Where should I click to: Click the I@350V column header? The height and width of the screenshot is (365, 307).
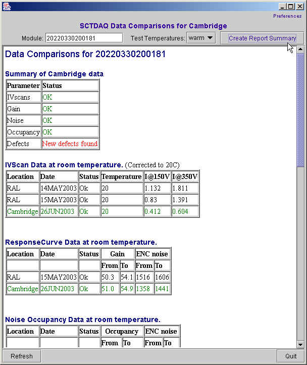tap(185, 176)
